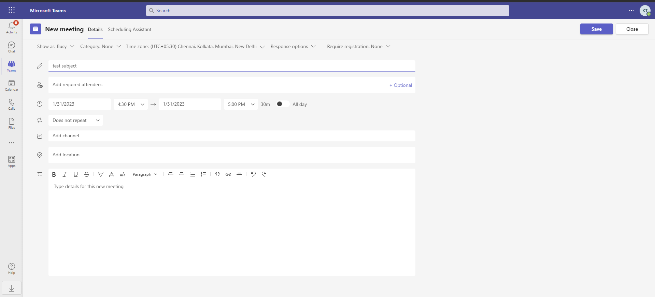Increase indent in the editor
Screen dimensions: 655x297
pos(182,174)
